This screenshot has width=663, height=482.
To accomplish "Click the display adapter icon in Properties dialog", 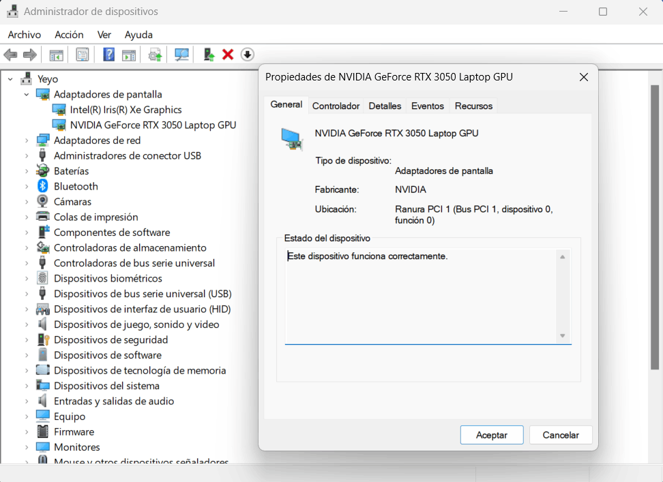I will pyautogui.click(x=292, y=139).
